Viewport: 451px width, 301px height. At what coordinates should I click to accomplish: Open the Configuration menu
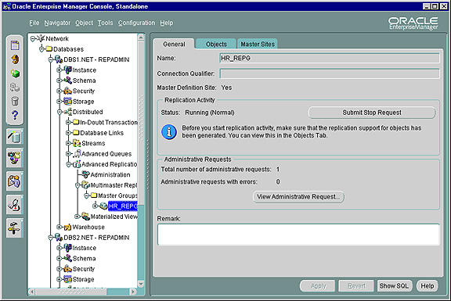[x=136, y=23]
